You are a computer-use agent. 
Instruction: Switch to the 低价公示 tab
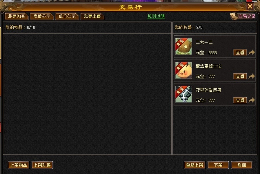click(x=67, y=17)
